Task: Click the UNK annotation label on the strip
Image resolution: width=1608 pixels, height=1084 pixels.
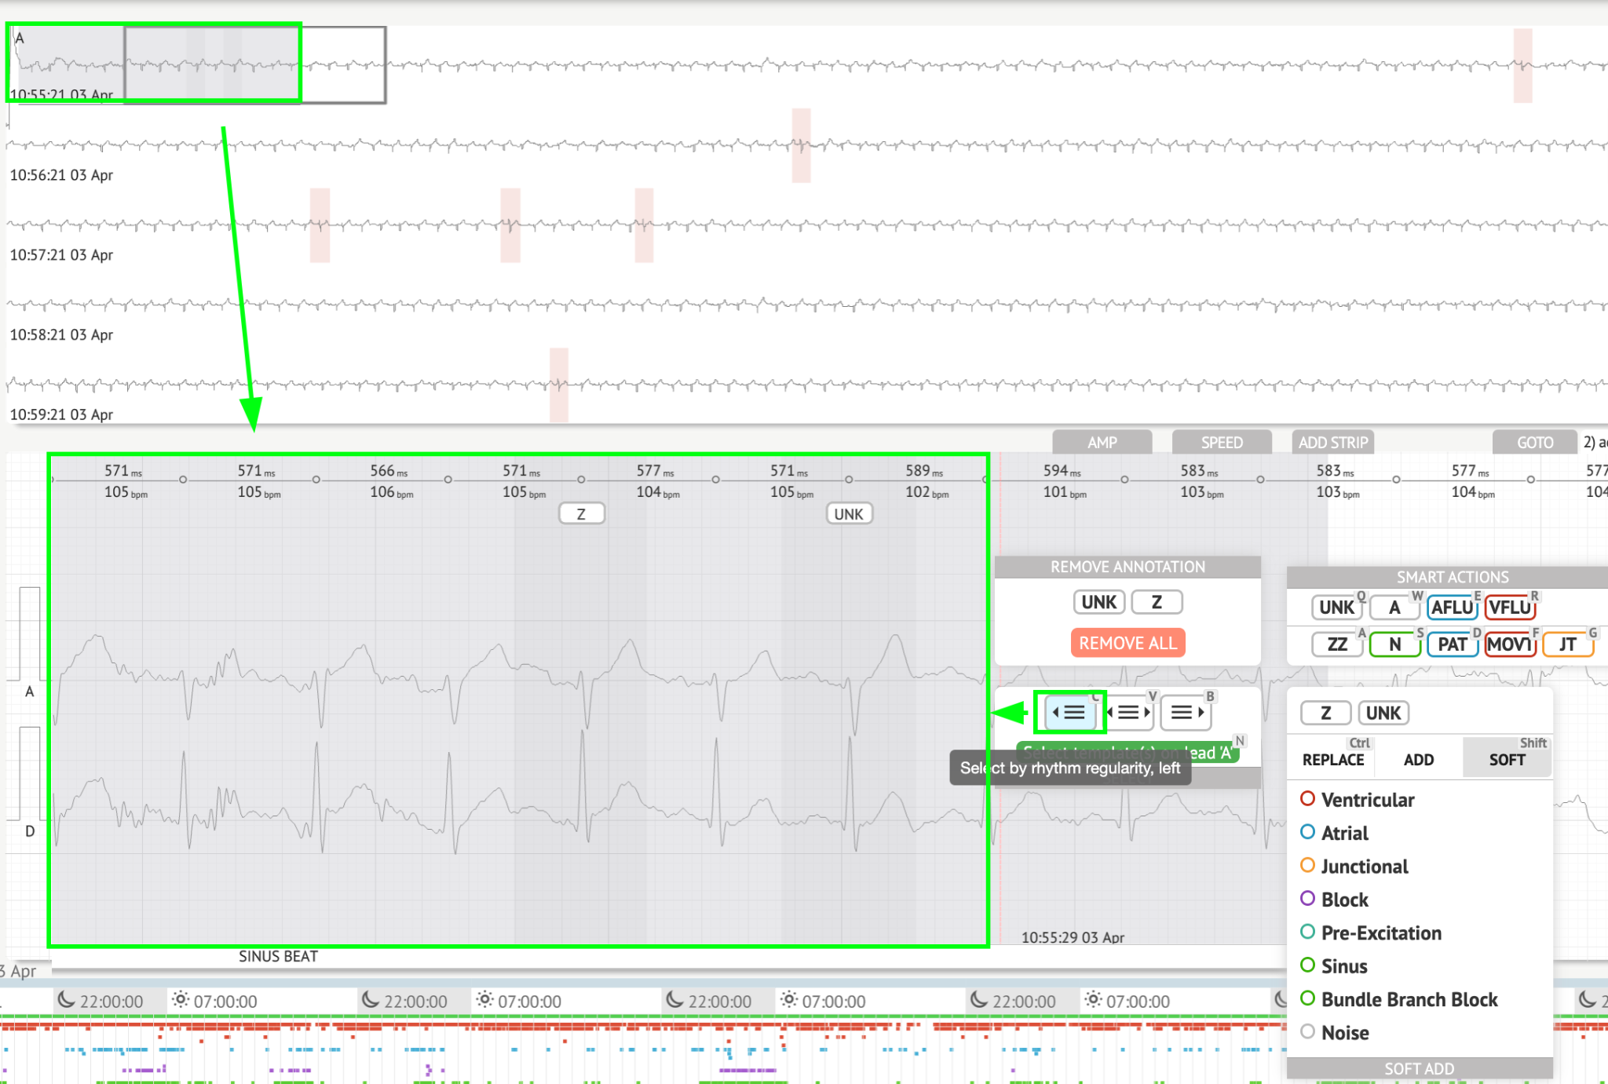Action: [848, 514]
